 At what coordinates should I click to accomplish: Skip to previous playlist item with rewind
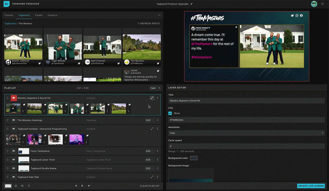(x=76, y=186)
